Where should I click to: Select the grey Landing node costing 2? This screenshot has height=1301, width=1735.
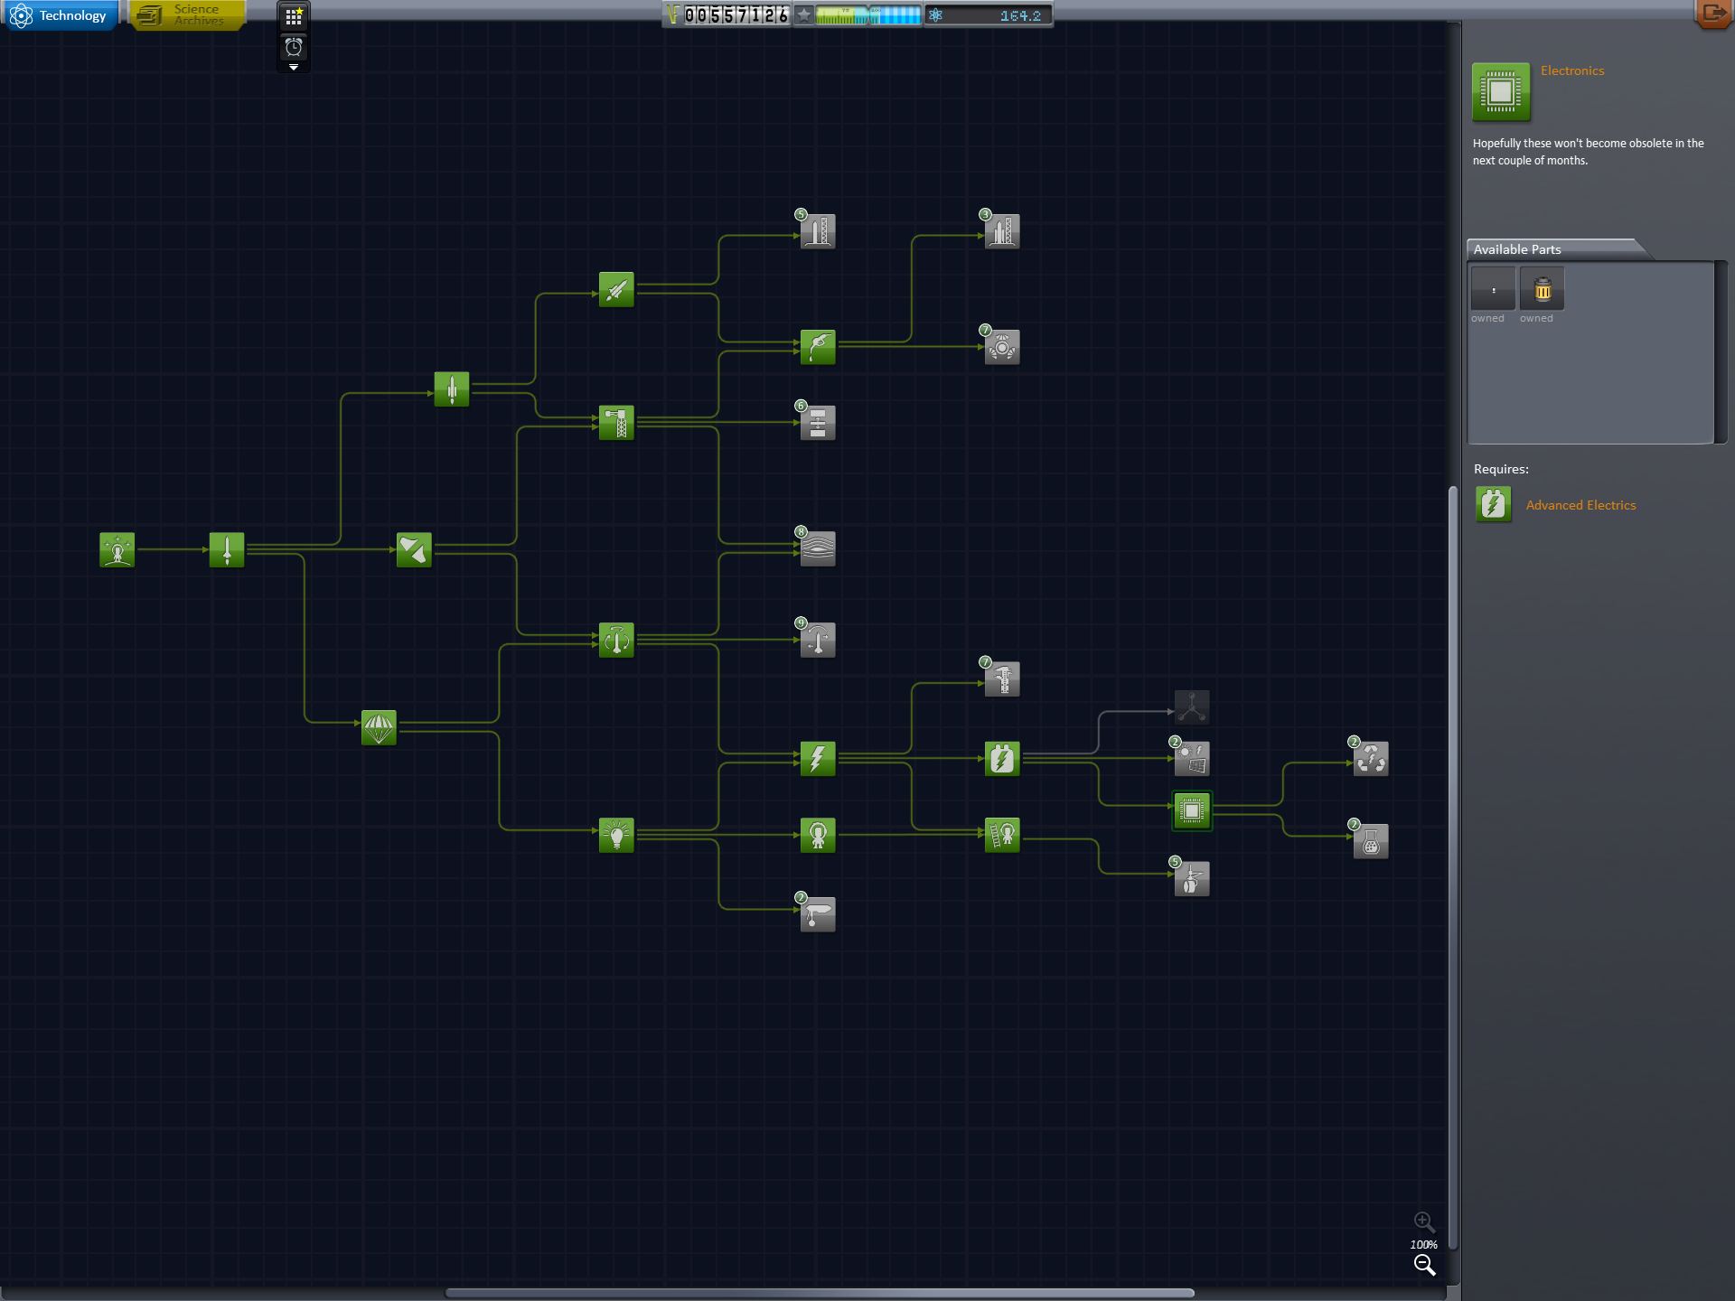817,914
